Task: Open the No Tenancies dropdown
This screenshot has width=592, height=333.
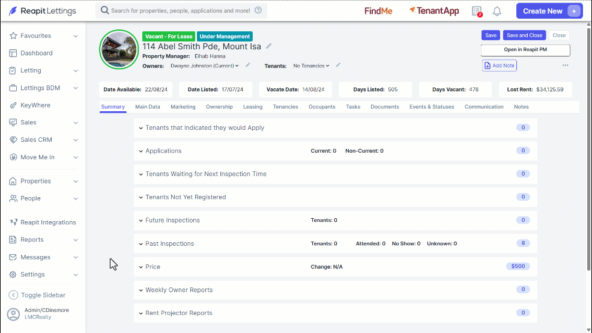Action: [x=311, y=66]
